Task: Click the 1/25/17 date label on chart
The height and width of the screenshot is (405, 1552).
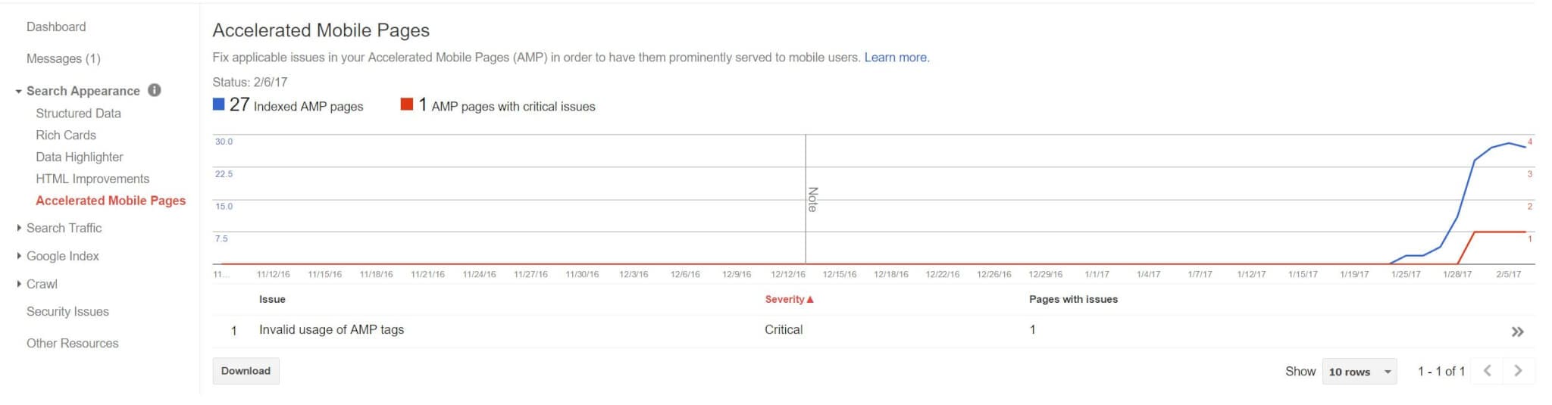Action: click(x=1406, y=274)
